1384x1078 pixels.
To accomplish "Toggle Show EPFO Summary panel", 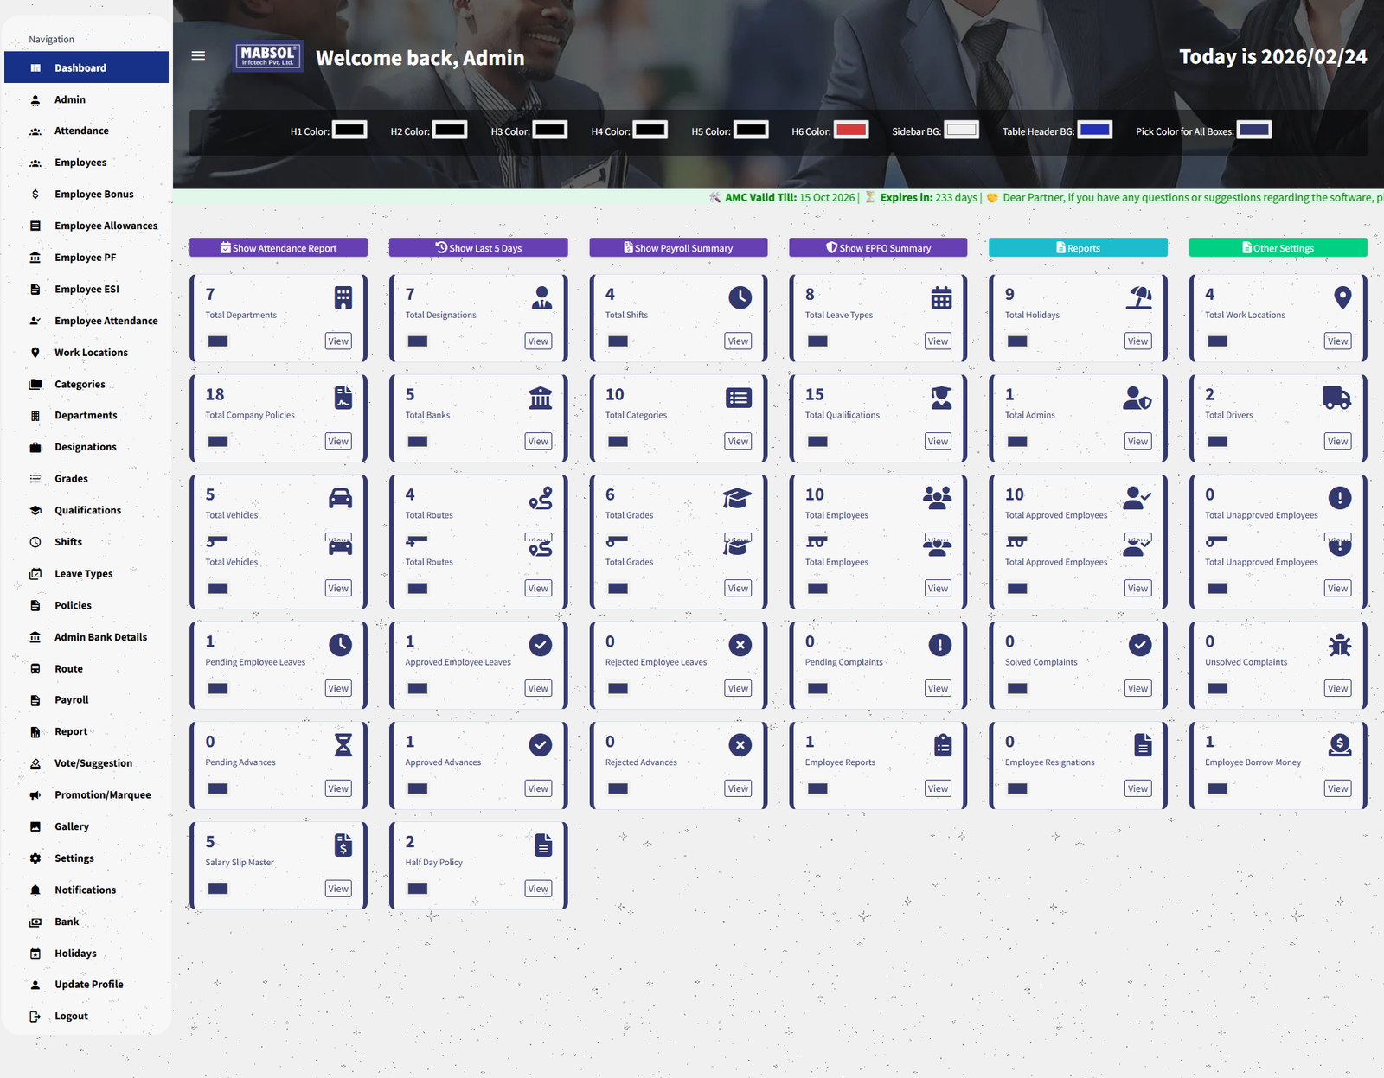I will coord(877,247).
